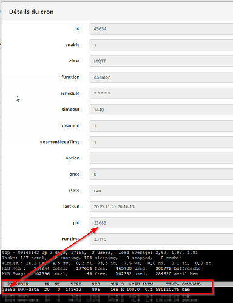The width and height of the screenshot is (233, 303).
Task: Focus the deamonSleepTime field
Action: (x=161, y=142)
